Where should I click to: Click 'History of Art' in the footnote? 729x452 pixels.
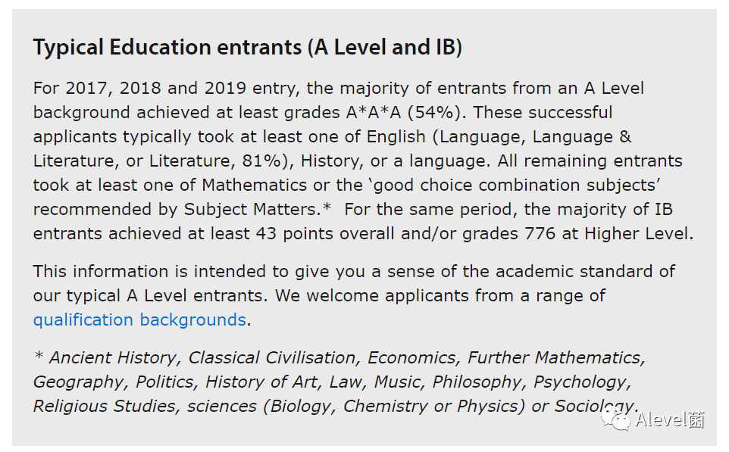(261, 382)
